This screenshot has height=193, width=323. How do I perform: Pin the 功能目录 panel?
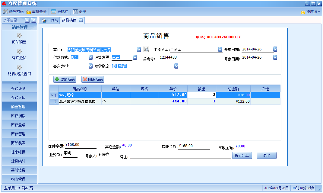pyautogui.click(x=27, y=20)
